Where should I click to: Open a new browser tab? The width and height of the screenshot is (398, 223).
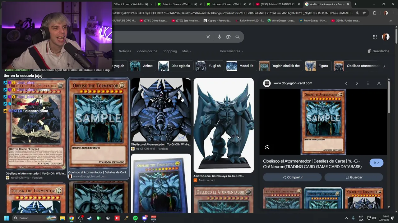pyautogui.click(x=355, y=4)
